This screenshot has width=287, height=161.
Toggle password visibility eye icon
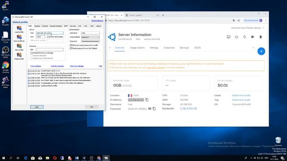pyautogui.click(x=150, y=109)
